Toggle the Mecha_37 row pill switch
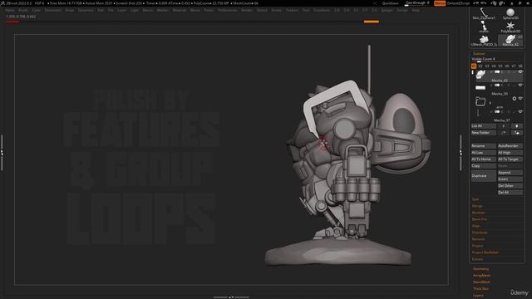 point(497,111)
